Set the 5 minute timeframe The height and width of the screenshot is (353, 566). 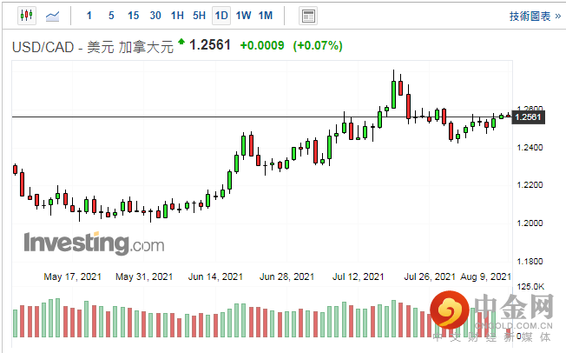point(111,16)
